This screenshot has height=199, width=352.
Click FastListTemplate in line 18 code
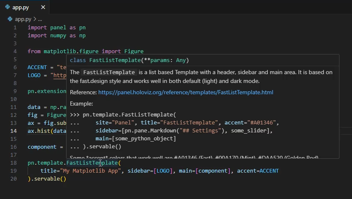[92, 163]
